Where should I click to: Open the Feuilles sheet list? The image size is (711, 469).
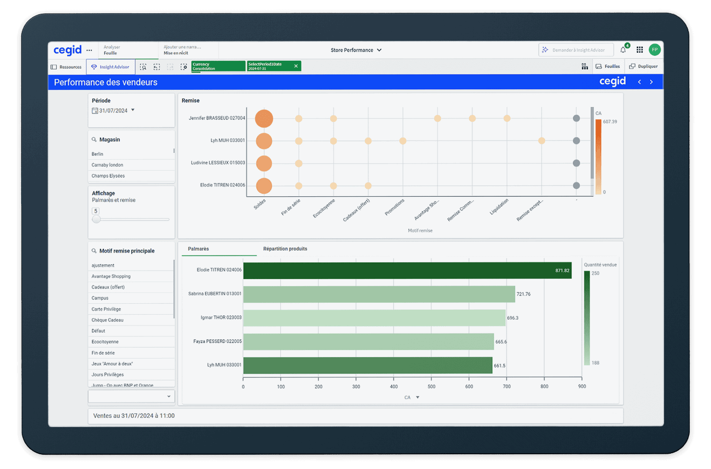[x=608, y=67]
